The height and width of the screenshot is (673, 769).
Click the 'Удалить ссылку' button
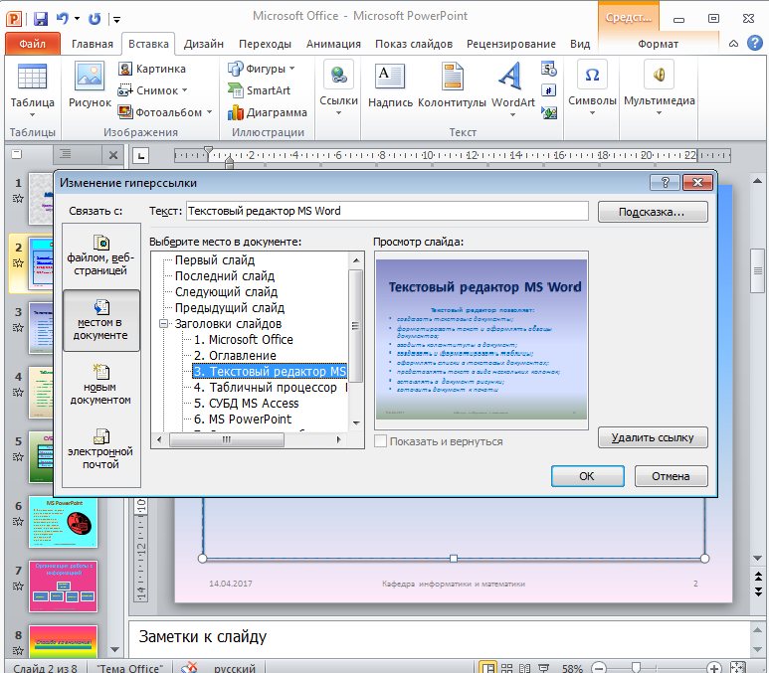[x=653, y=437]
